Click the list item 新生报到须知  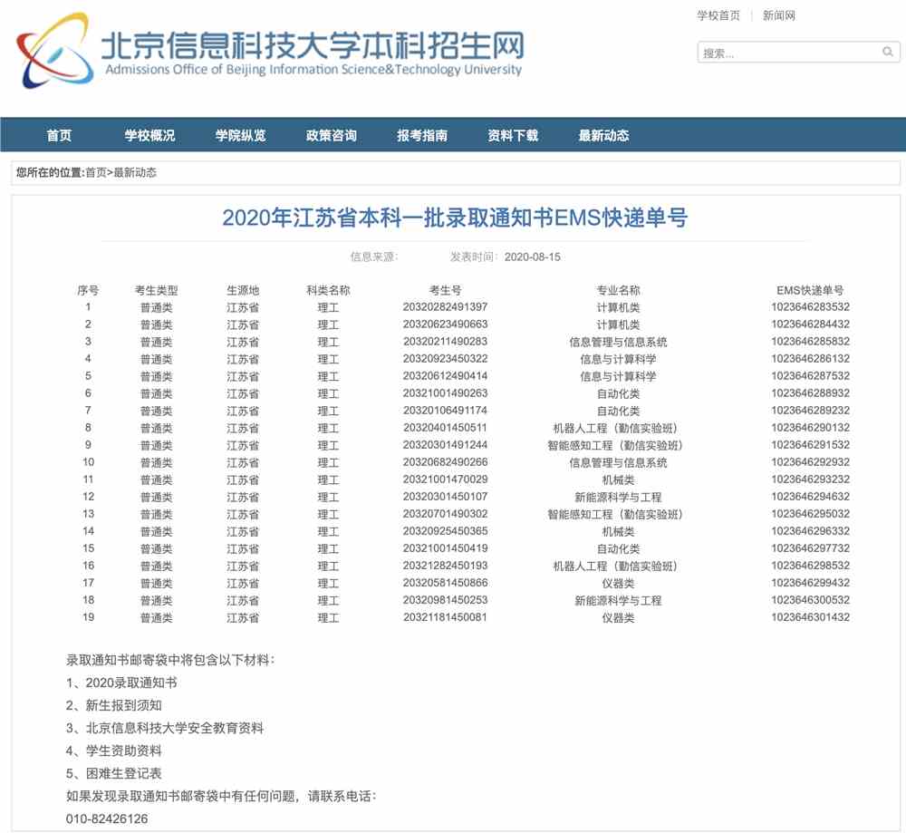click(x=114, y=705)
